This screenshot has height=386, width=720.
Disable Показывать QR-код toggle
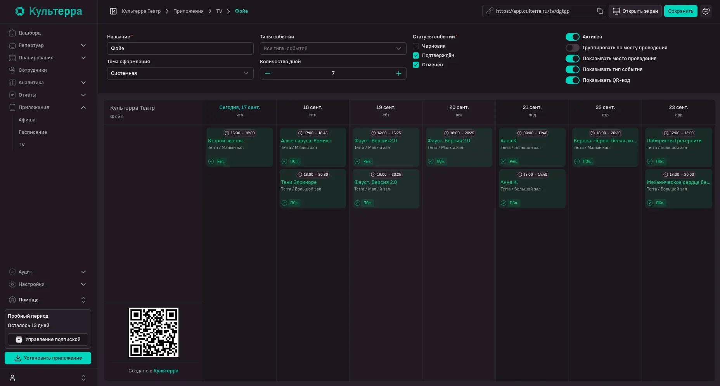572,80
